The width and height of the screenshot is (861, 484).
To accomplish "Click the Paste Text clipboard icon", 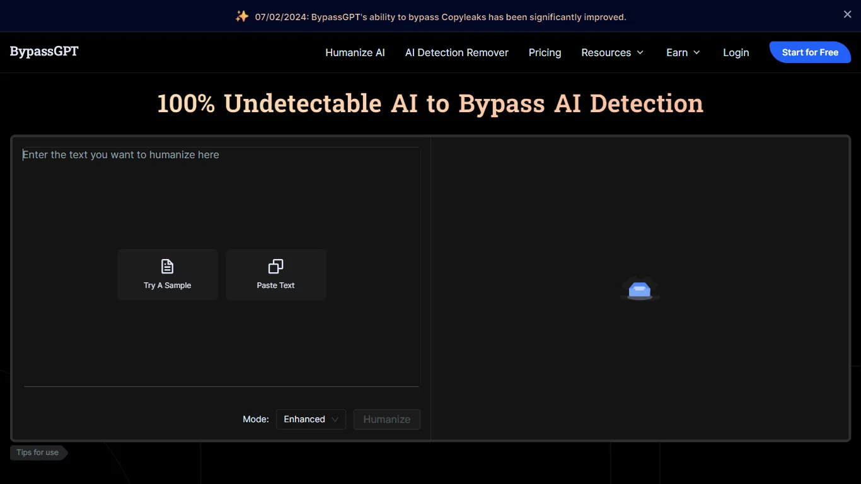I will (x=275, y=267).
